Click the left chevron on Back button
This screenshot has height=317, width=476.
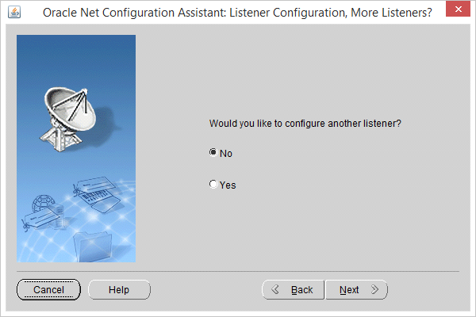tap(275, 289)
